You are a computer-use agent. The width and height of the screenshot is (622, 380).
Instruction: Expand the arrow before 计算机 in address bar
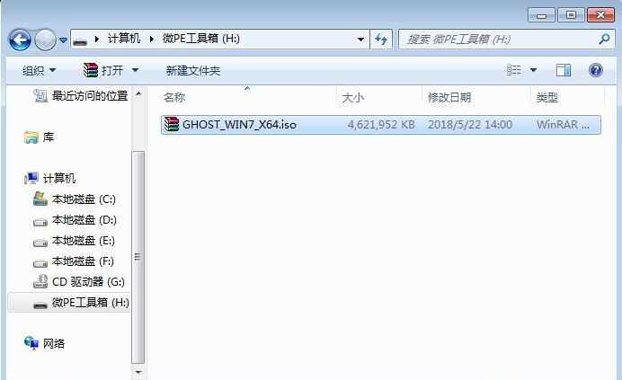(97, 40)
